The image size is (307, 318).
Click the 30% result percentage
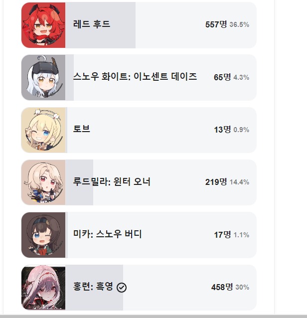pyautogui.click(x=242, y=287)
